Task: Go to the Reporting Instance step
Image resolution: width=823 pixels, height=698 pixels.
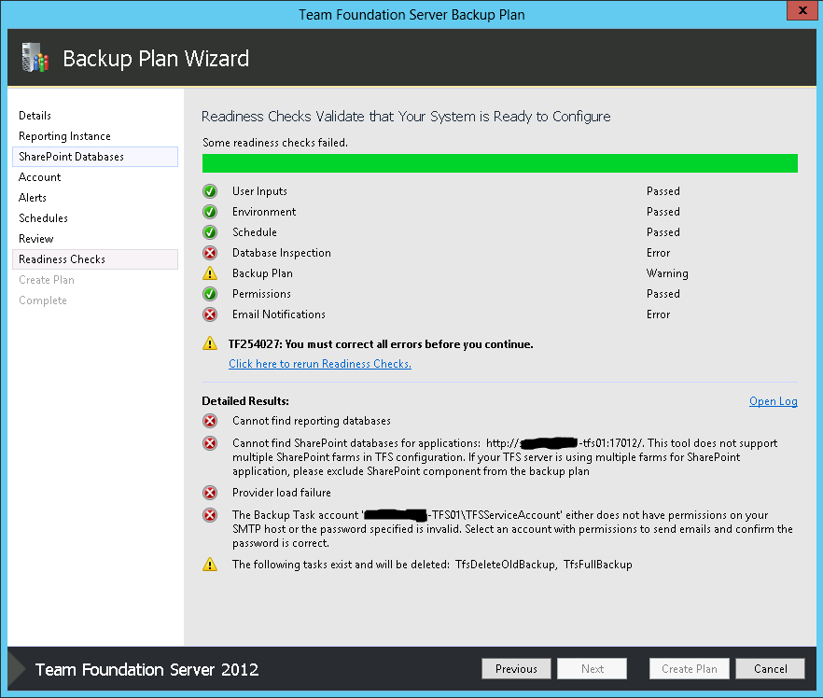Action: click(64, 136)
